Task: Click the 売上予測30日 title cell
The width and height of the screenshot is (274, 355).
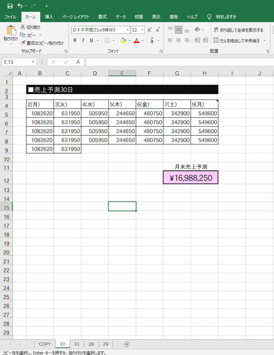Action: click(122, 90)
